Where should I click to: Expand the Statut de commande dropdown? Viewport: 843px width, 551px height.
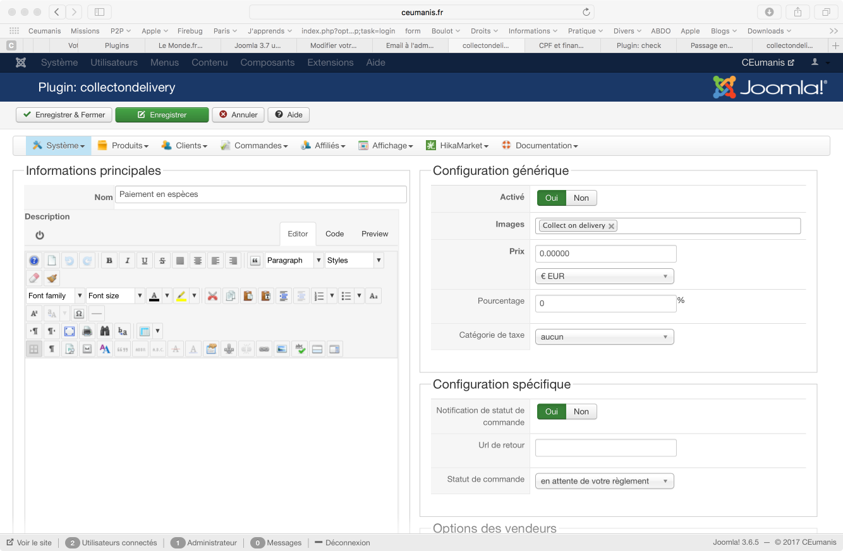click(x=604, y=481)
